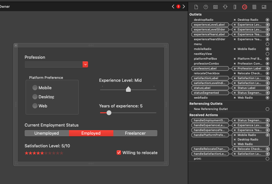This screenshot has height=184, width=272.
Task: Select the Connections inspector arrow icon
Action: pyautogui.click(x=244, y=7)
